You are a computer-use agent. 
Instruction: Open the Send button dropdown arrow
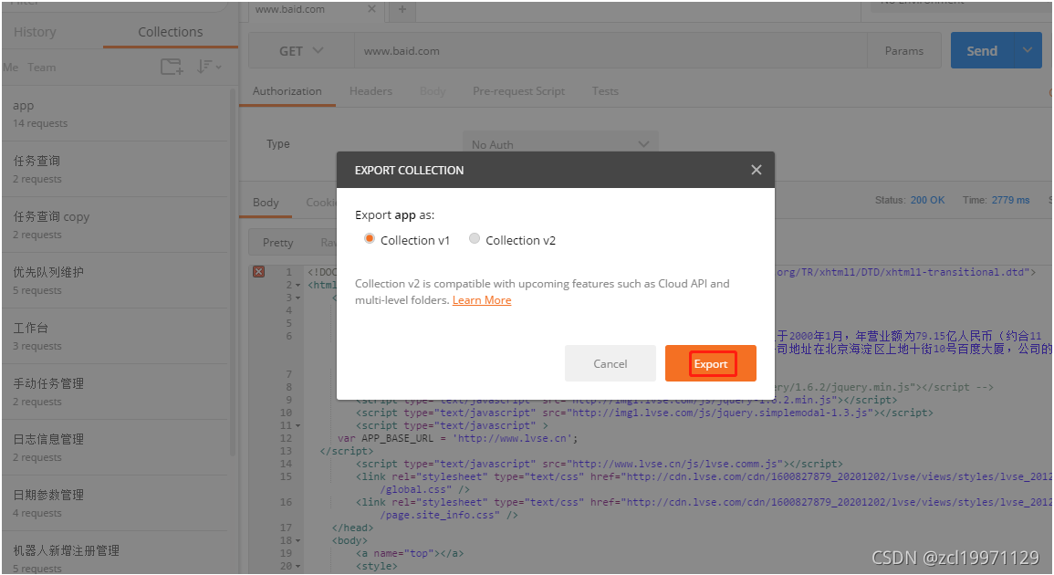tap(1028, 50)
